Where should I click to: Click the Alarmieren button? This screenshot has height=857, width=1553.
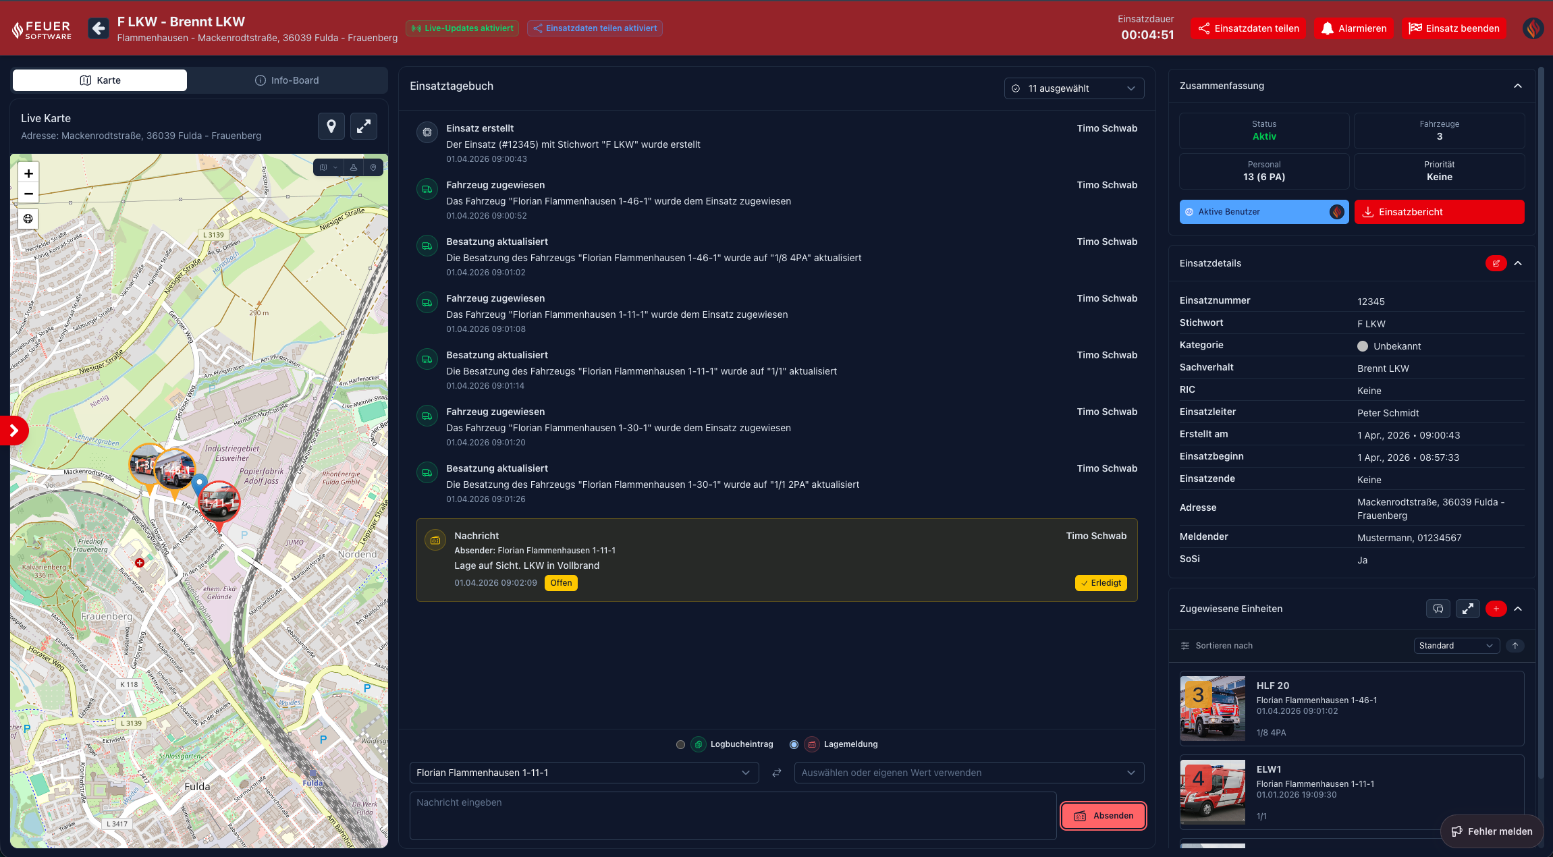1354,28
